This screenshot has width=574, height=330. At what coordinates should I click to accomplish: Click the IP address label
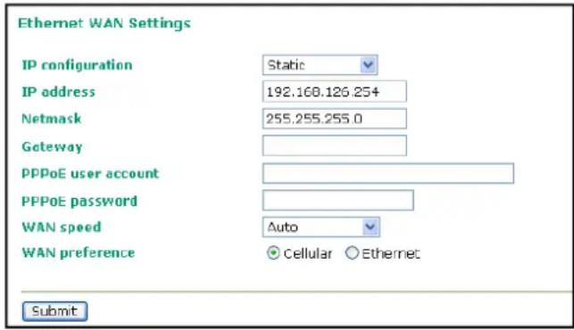click(x=59, y=92)
